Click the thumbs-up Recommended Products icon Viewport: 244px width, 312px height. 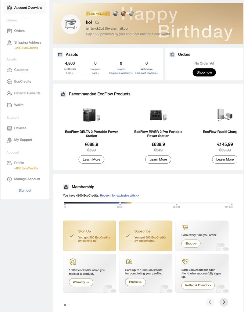pos(63,94)
